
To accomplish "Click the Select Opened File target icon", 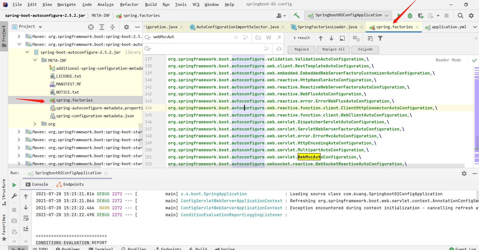I will 91,27.
